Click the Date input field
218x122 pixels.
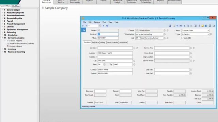click(108, 38)
